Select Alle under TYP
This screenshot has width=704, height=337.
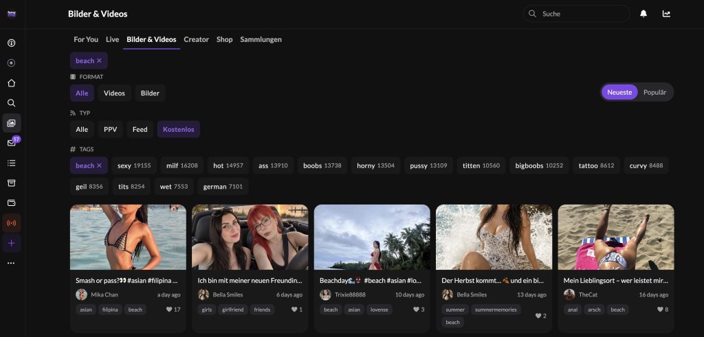tap(82, 130)
